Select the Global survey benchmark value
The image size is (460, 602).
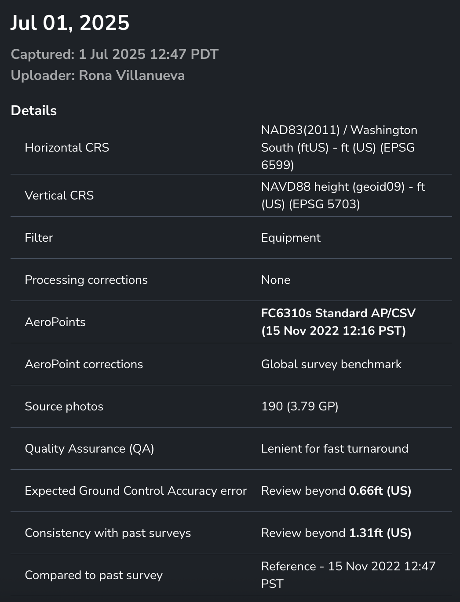(331, 364)
